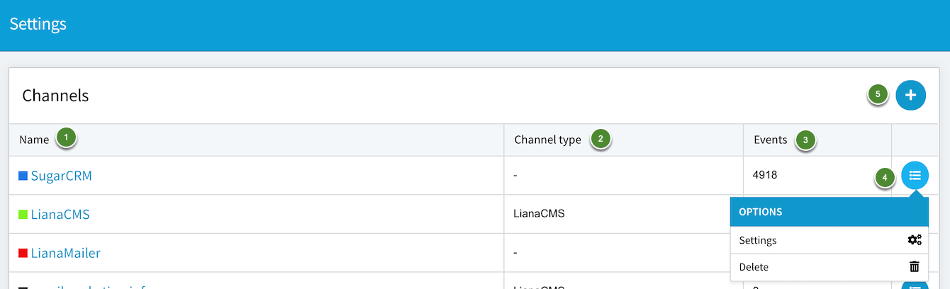Choose Settings in the Options menu
The height and width of the screenshot is (289, 950).
[829, 240]
